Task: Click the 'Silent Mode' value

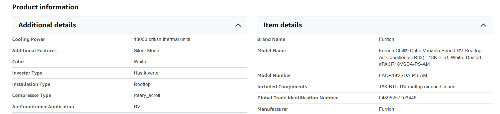Action: pos(146,51)
